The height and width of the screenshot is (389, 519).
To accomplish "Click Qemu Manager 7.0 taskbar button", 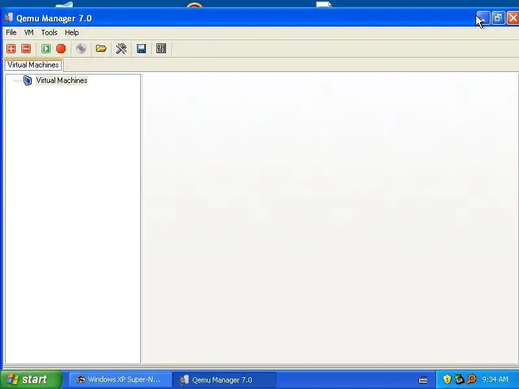I will [x=224, y=380].
